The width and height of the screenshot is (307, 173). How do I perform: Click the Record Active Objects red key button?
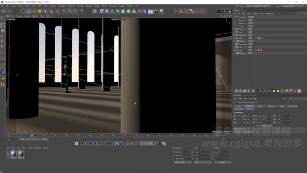(x=127, y=144)
